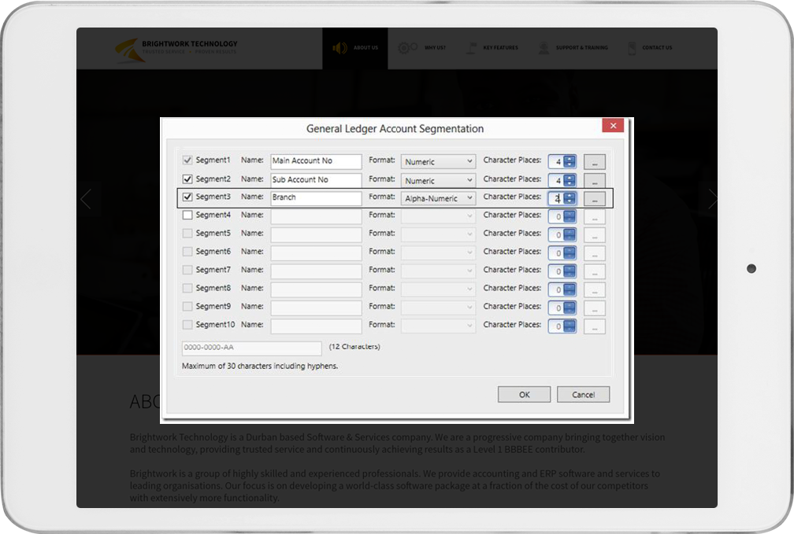794x534 pixels.
Task: Click the Support & Training person icon
Action: click(x=544, y=48)
